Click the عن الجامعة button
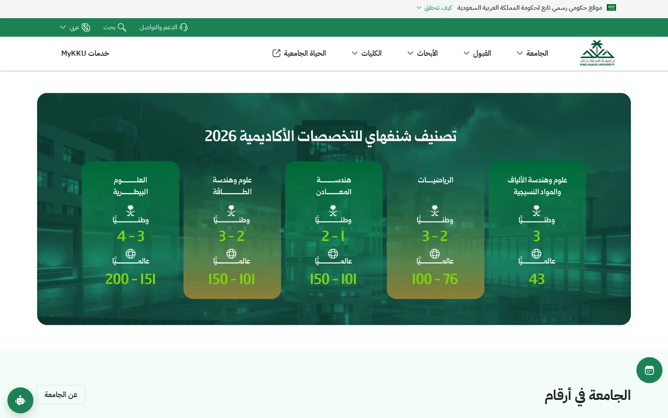 [x=61, y=395]
